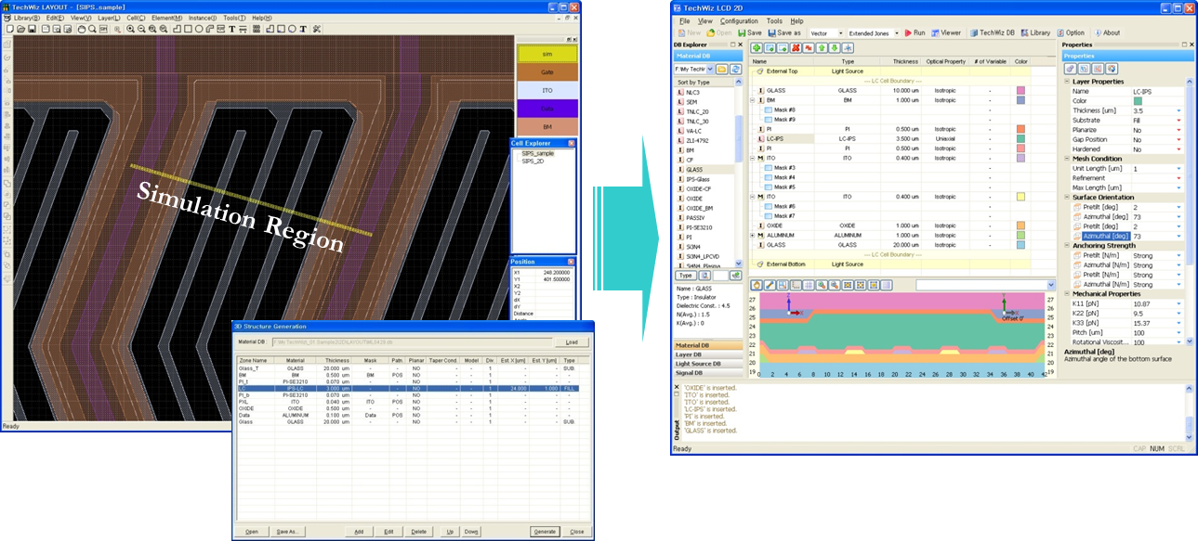Click the red delete layer X icon
The image size is (1198, 541).
coord(796,48)
